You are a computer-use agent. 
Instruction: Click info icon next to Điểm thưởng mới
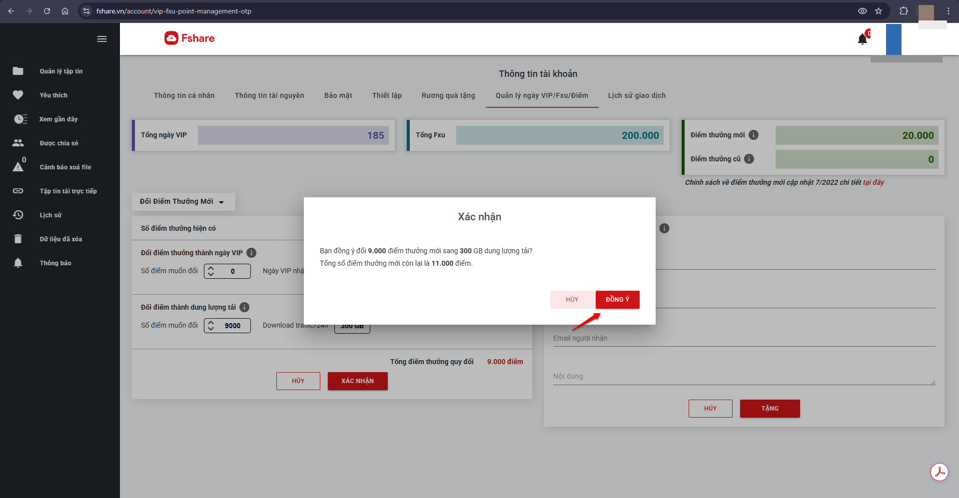click(x=754, y=135)
